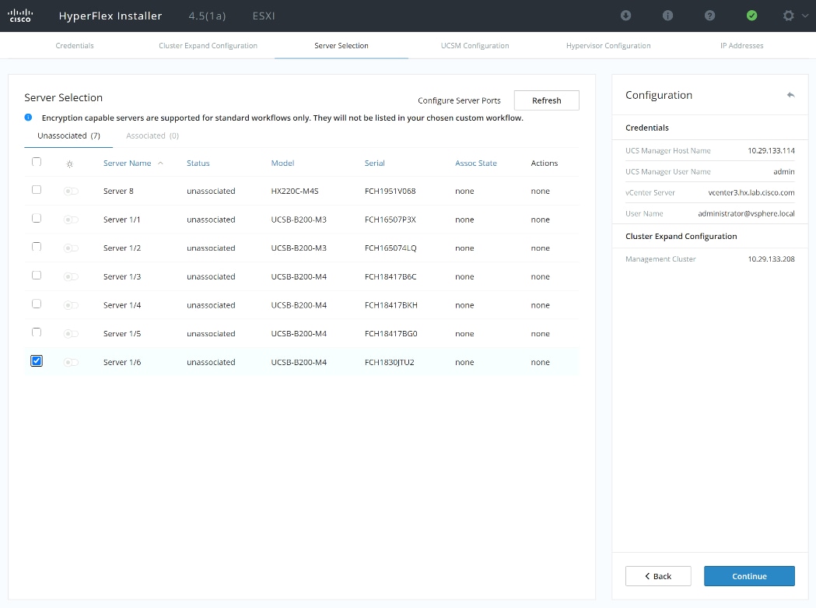The width and height of the screenshot is (816, 608).
Task: Check the Server 1/1 checkbox
Action: coord(37,218)
